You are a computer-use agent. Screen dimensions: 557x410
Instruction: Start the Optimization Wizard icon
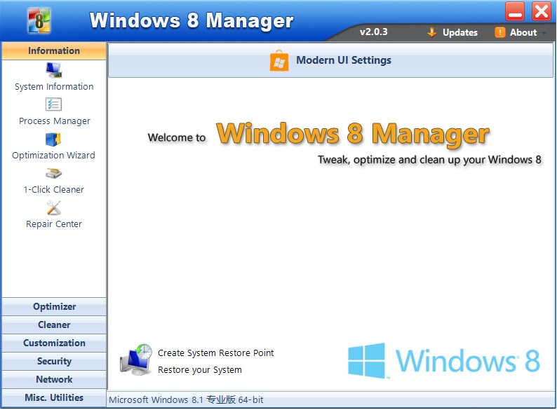53,139
